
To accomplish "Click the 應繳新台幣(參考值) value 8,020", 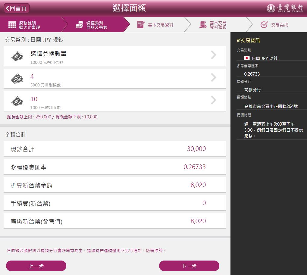I will [x=198, y=221].
